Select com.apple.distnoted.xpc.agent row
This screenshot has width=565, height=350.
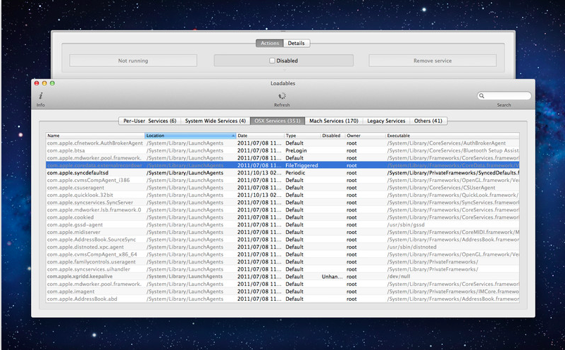pyautogui.click(x=282, y=247)
